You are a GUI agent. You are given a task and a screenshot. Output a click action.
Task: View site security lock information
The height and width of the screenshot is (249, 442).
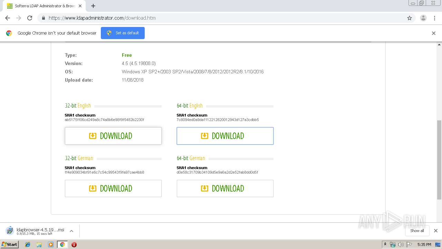click(x=43, y=18)
